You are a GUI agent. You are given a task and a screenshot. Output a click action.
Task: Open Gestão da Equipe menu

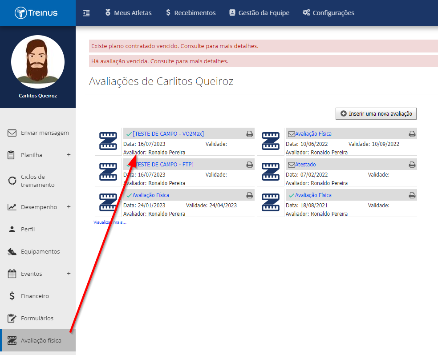pos(259,13)
